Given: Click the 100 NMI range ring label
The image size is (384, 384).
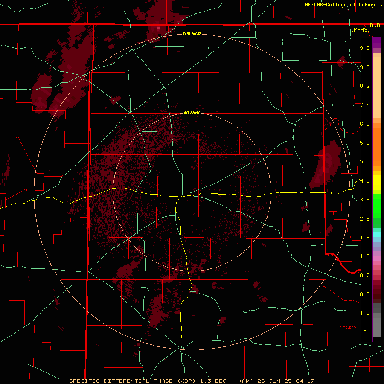Looking at the screenshot, I should click(192, 34).
